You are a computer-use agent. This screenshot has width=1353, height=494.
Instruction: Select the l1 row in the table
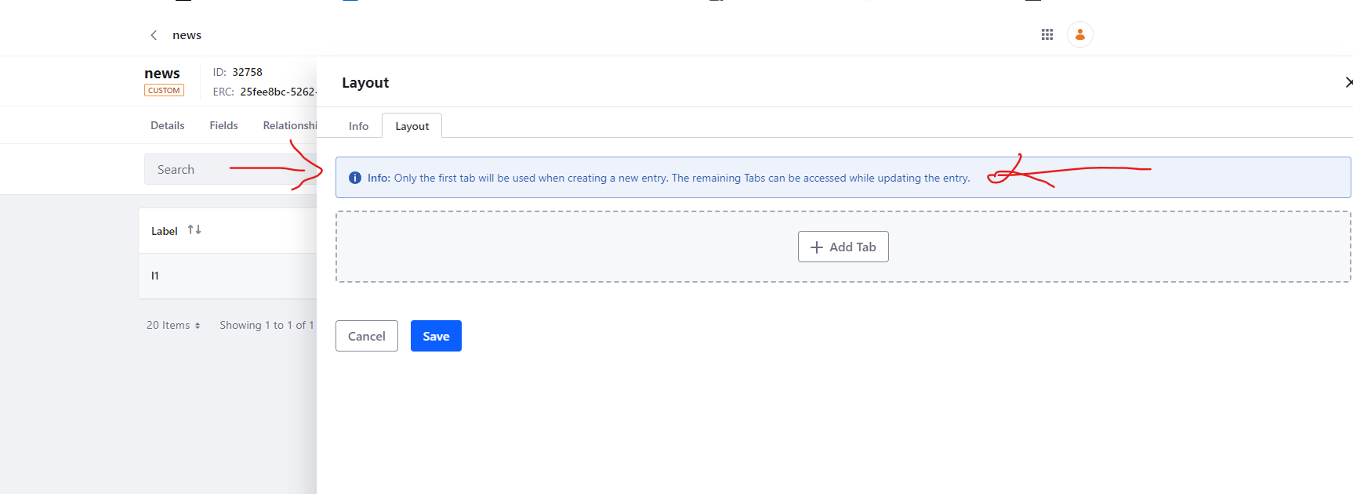tap(227, 276)
